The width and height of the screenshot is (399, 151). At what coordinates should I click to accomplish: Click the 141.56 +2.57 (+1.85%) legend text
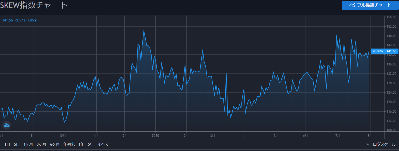[20, 20]
